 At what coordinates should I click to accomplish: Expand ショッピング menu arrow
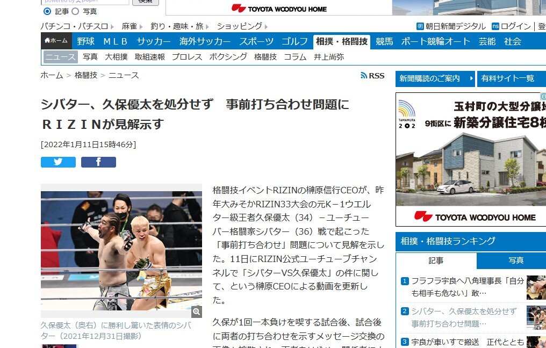click(266, 26)
